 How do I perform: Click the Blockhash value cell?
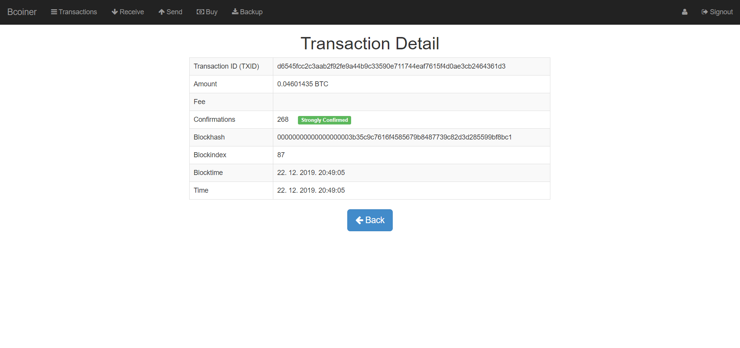tap(395, 137)
